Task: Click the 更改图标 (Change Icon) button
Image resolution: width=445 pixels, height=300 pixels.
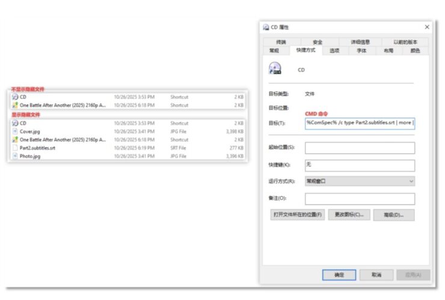Action: [349, 215]
